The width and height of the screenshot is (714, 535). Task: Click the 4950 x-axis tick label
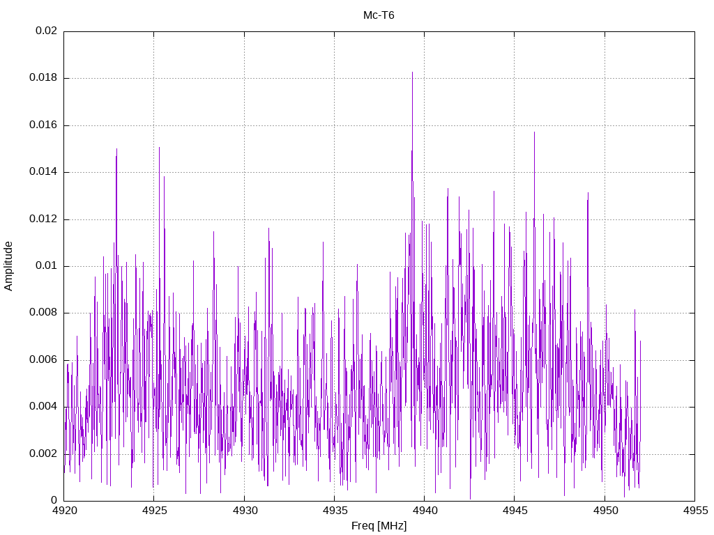(606, 511)
